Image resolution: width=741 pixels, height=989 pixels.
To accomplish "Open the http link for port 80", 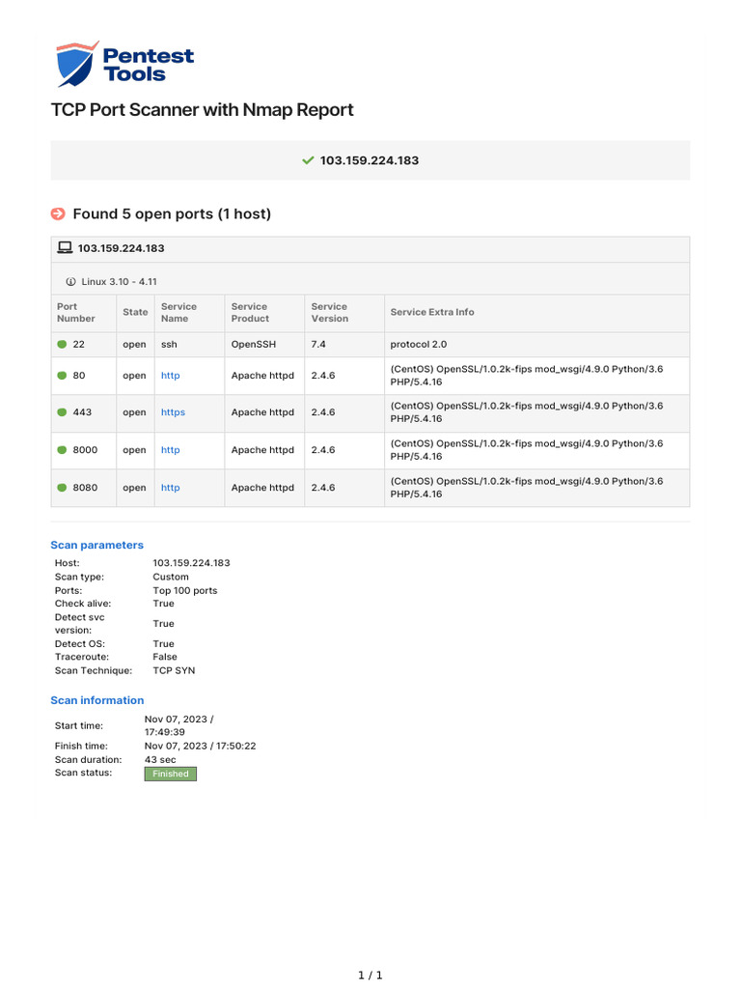I will point(170,376).
